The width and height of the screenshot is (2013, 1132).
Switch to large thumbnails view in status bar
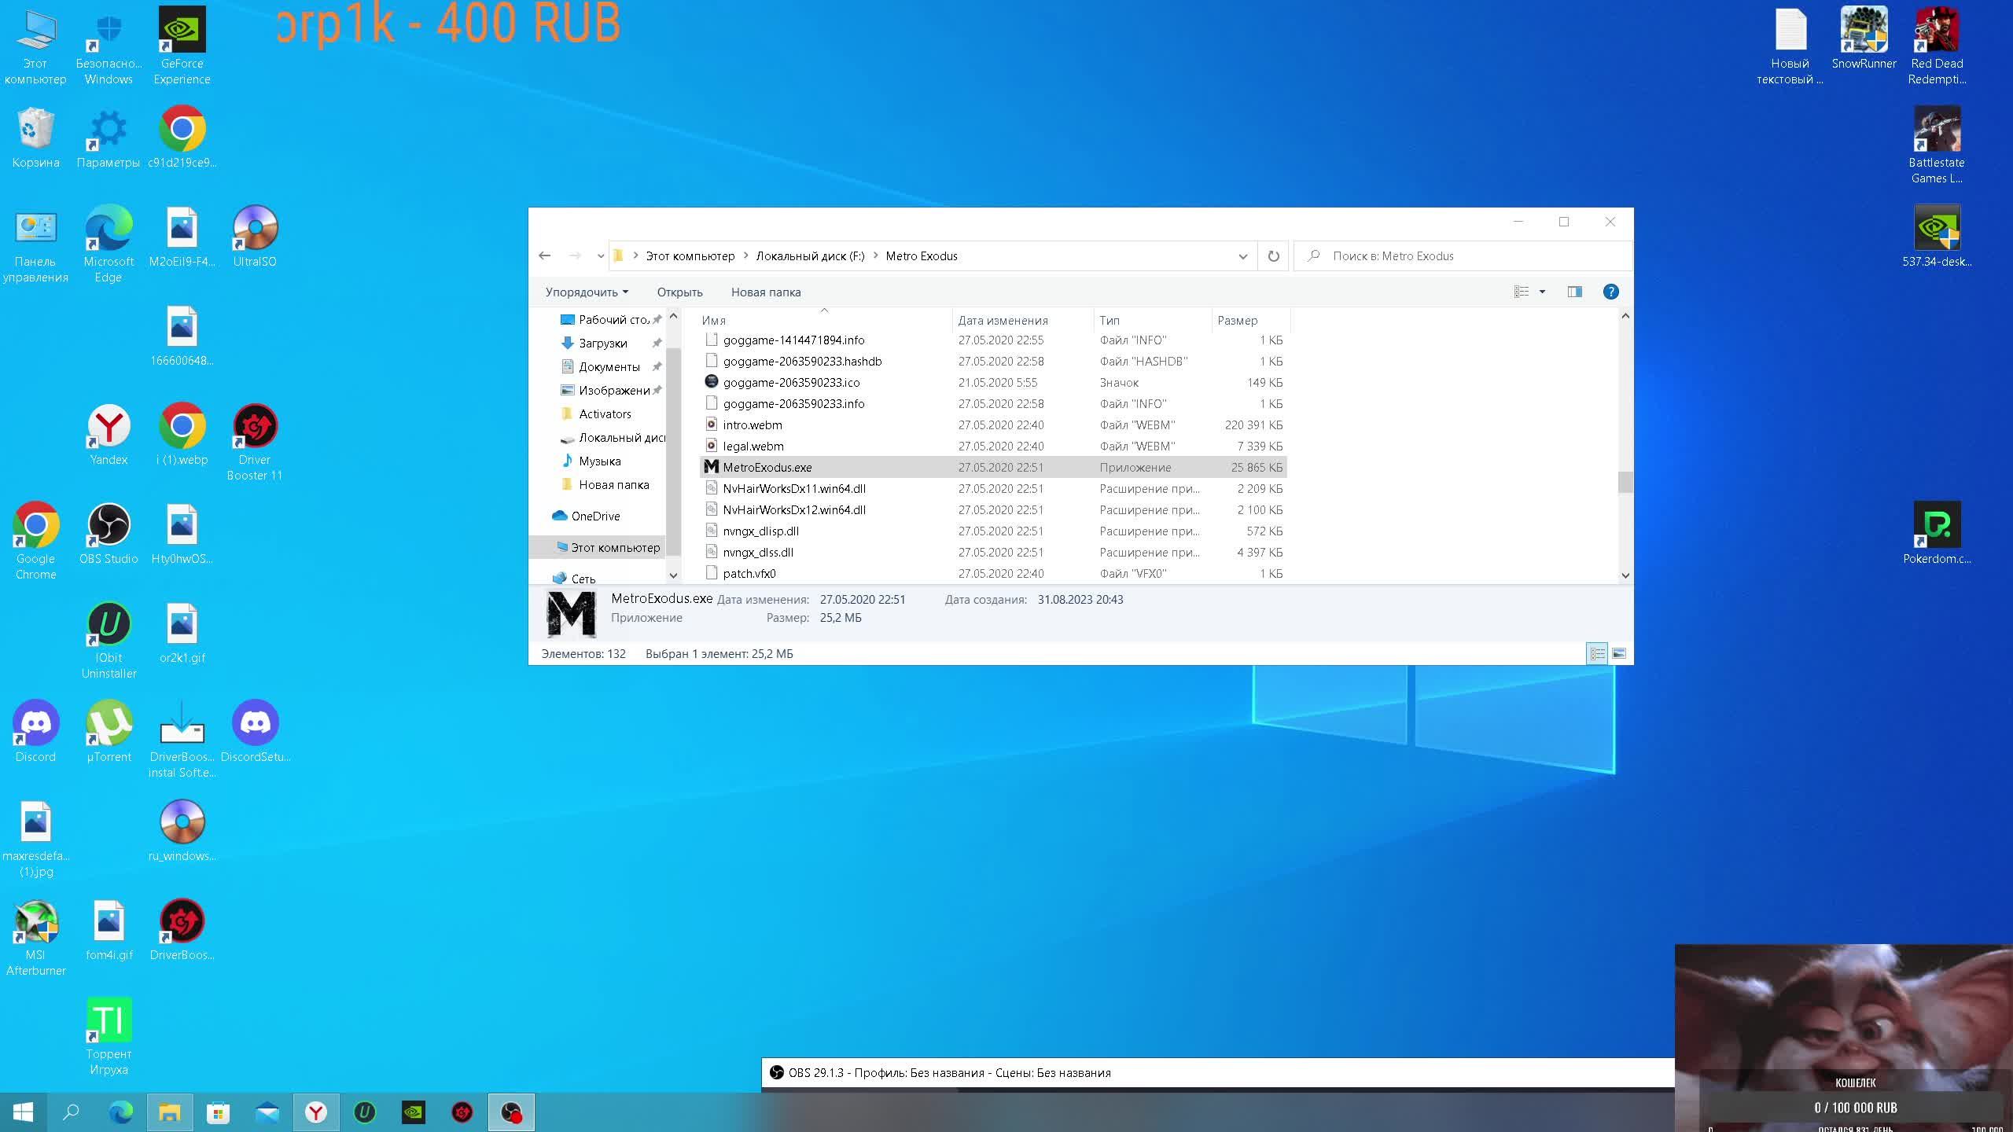1619,653
